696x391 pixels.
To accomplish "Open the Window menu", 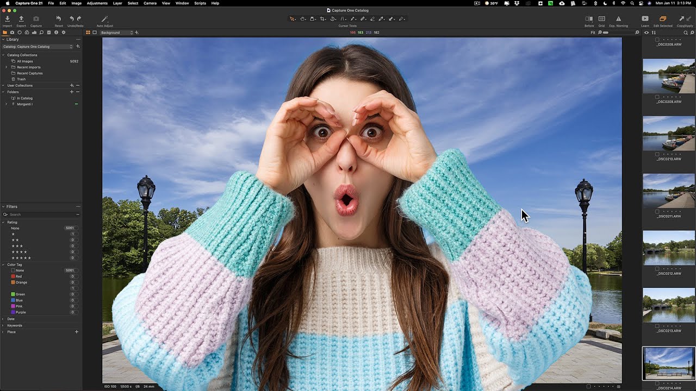I will (x=182, y=3).
